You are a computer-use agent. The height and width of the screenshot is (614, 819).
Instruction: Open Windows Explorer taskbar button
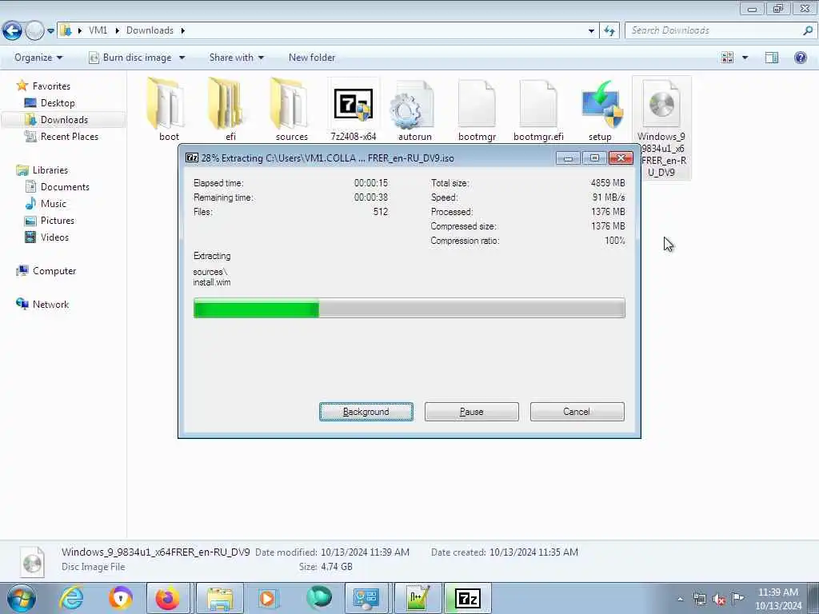[220, 598]
